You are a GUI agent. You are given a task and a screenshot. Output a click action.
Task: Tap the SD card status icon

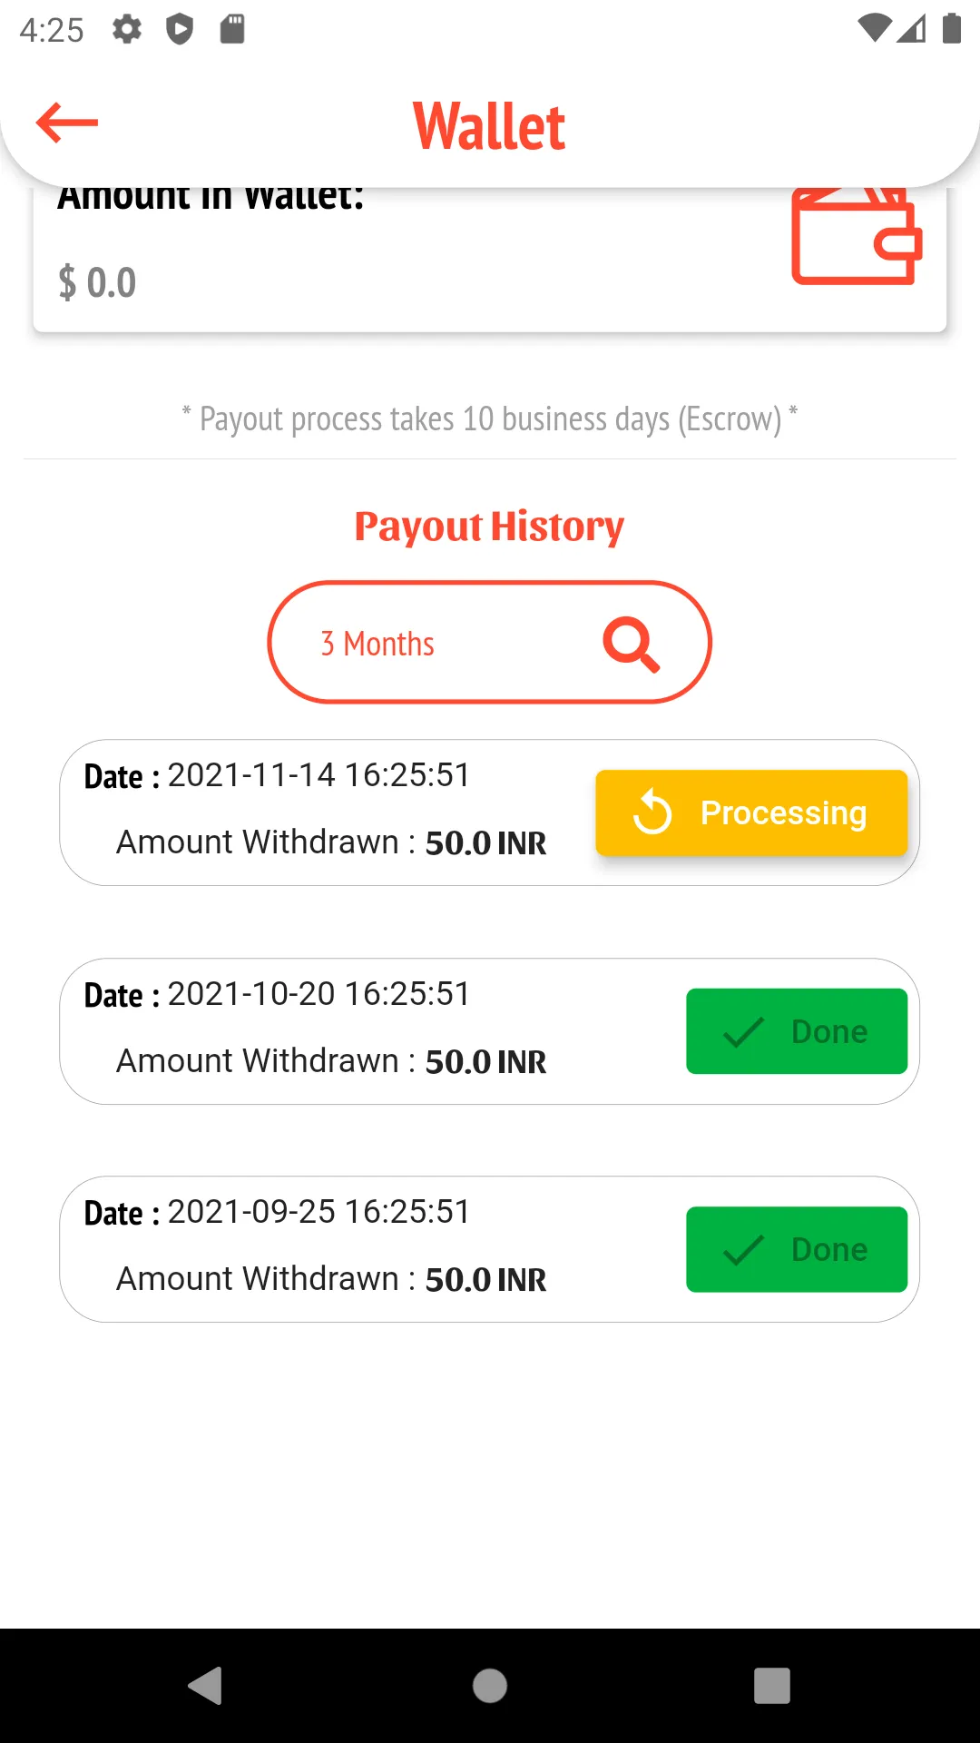232,30
